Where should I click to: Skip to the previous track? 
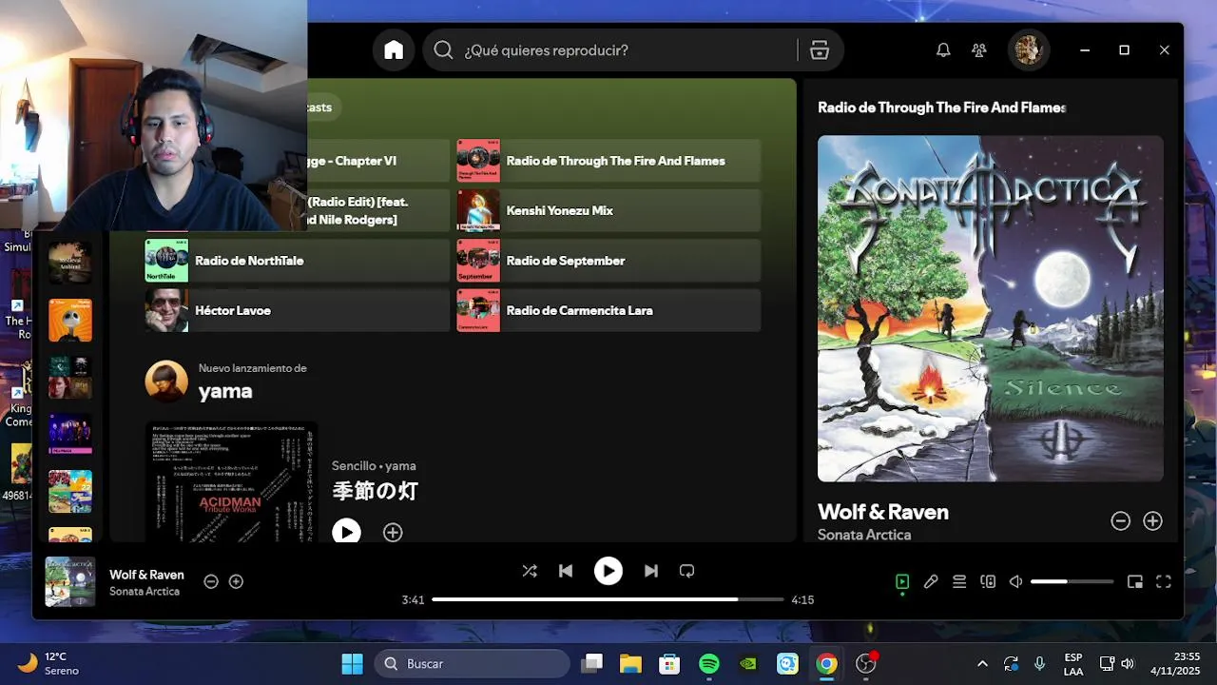(566, 571)
